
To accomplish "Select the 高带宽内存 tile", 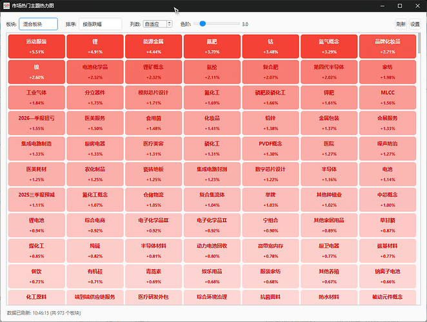I will 271,251.
